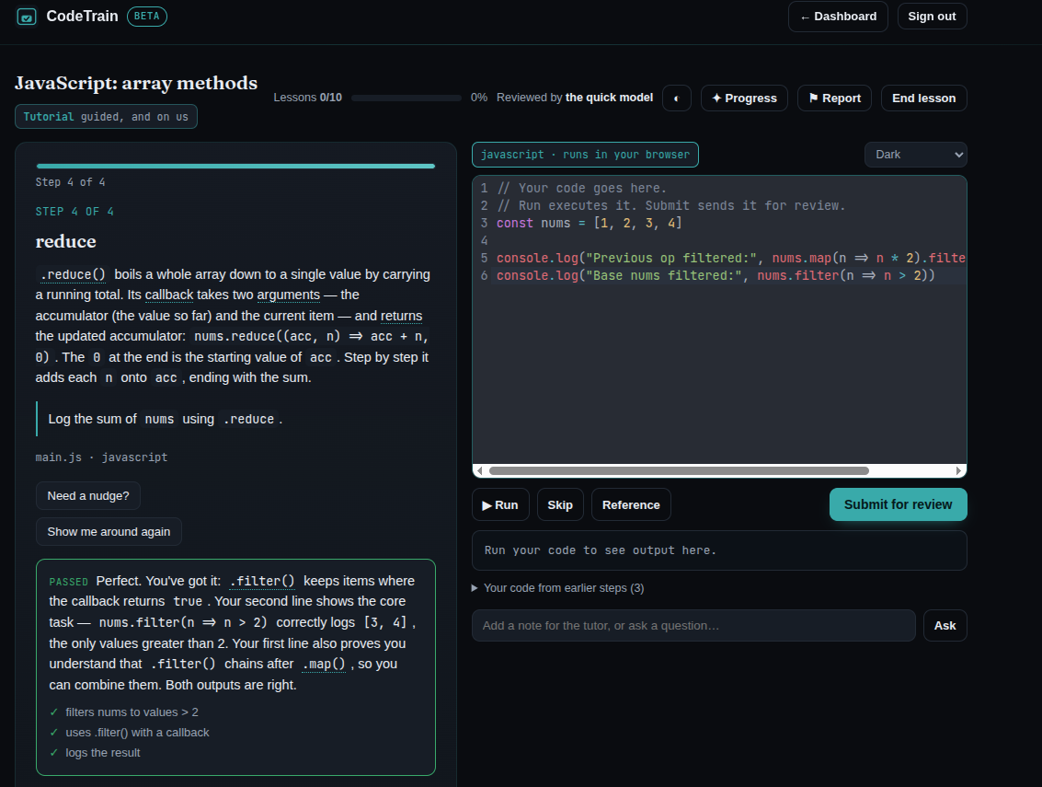Click the underlined returns term
Viewport: 1042px width, 787px height.
401,316
